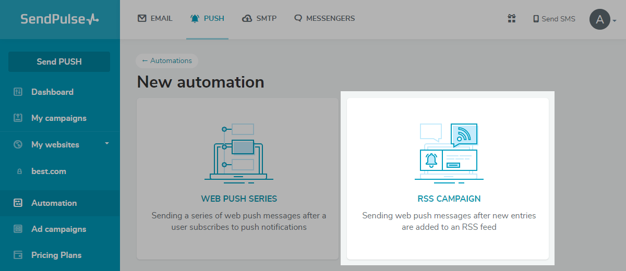Click the RSS campaign illustration
The image size is (626, 271).
click(x=449, y=153)
